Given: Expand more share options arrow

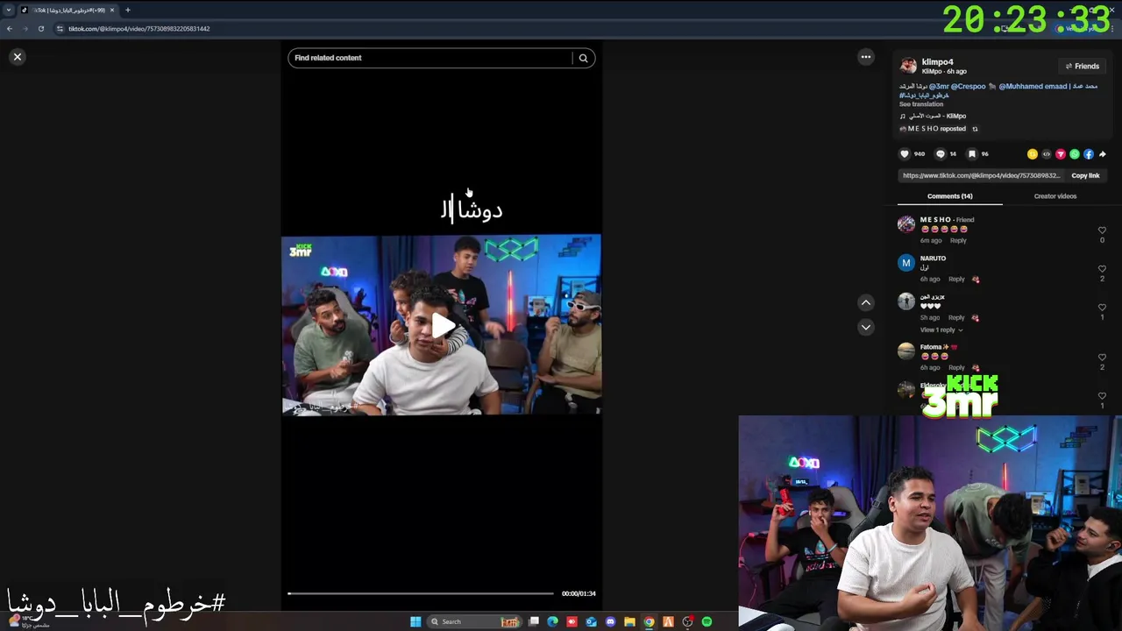Looking at the screenshot, I should [1103, 154].
